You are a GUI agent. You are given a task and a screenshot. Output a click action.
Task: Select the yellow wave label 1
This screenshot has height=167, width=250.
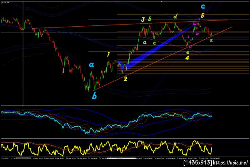coord(108,55)
